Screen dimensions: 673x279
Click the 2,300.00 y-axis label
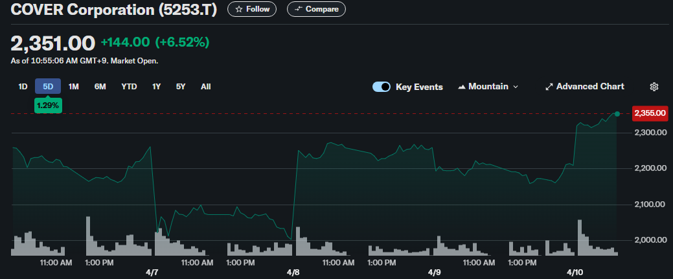click(650, 133)
